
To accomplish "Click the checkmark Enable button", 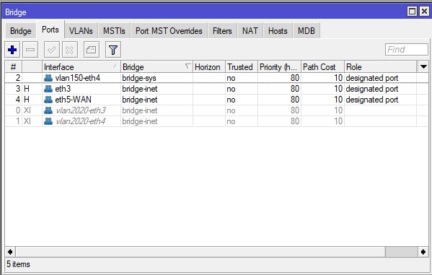I will click(52, 50).
